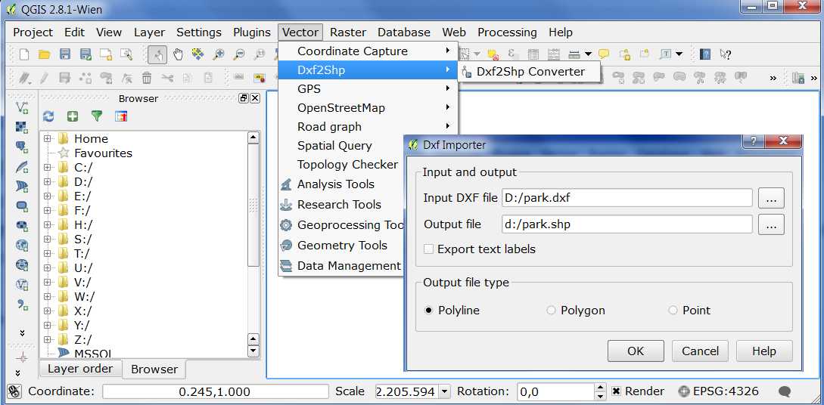The image size is (824, 405).
Task: Browse for the input DXF file
Action: (x=771, y=198)
